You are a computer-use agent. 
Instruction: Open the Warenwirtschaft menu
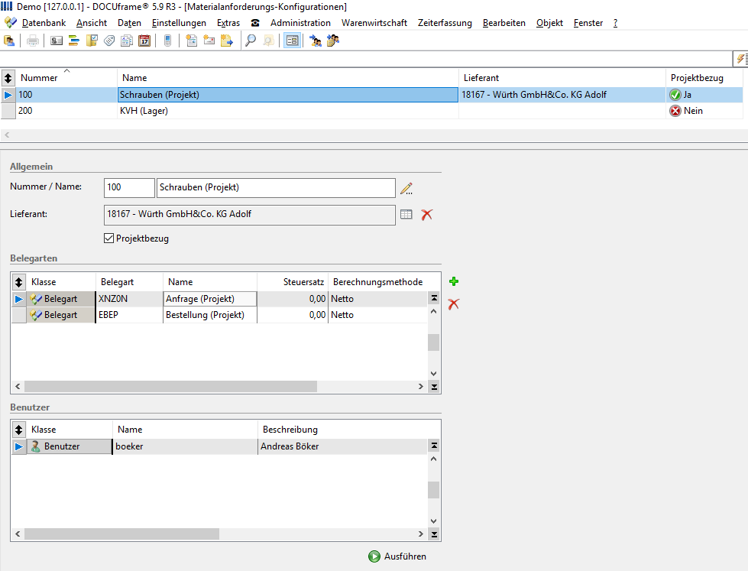point(374,23)
